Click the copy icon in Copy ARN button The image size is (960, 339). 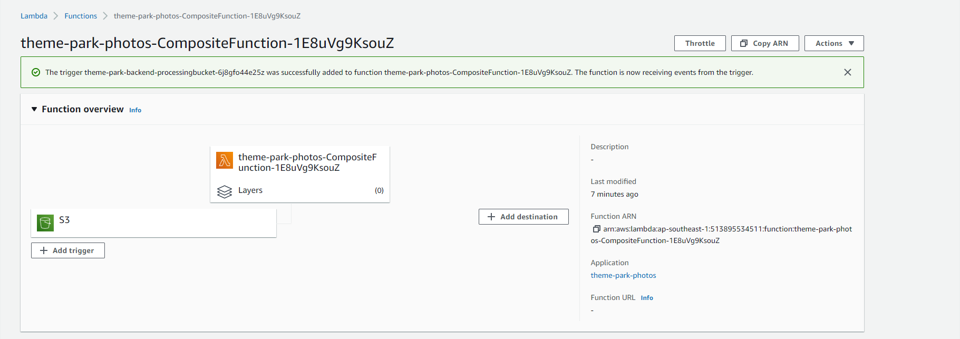click(744, 43)
